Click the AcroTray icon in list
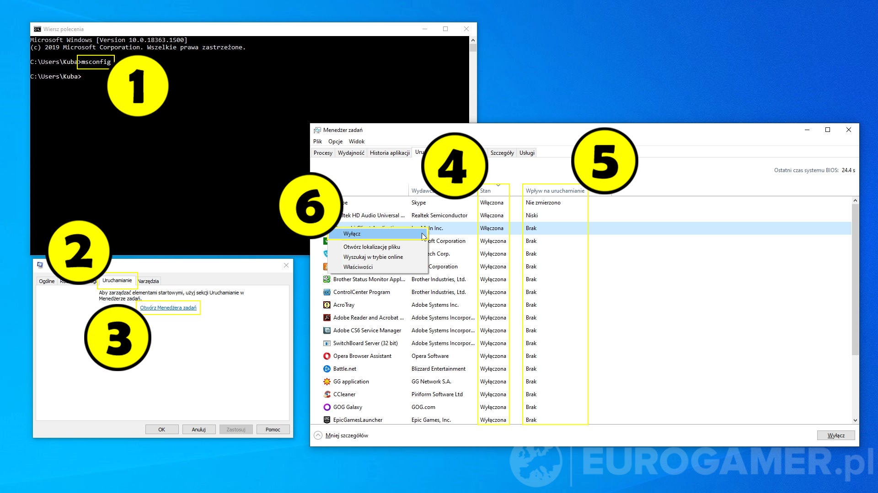Screen dimensions: 878x493 (327, 305)
